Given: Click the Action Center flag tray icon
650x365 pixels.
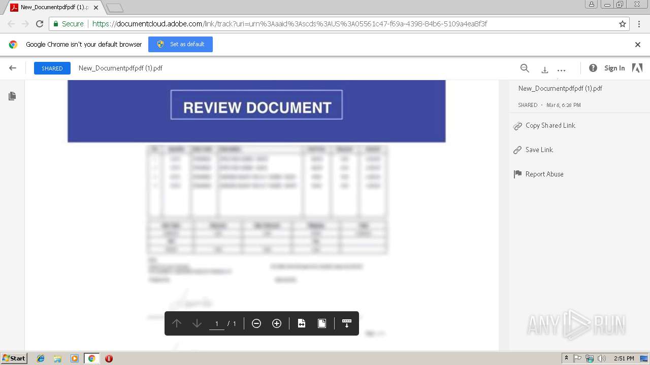Looking at the screenshot, I should pos(577,358).
